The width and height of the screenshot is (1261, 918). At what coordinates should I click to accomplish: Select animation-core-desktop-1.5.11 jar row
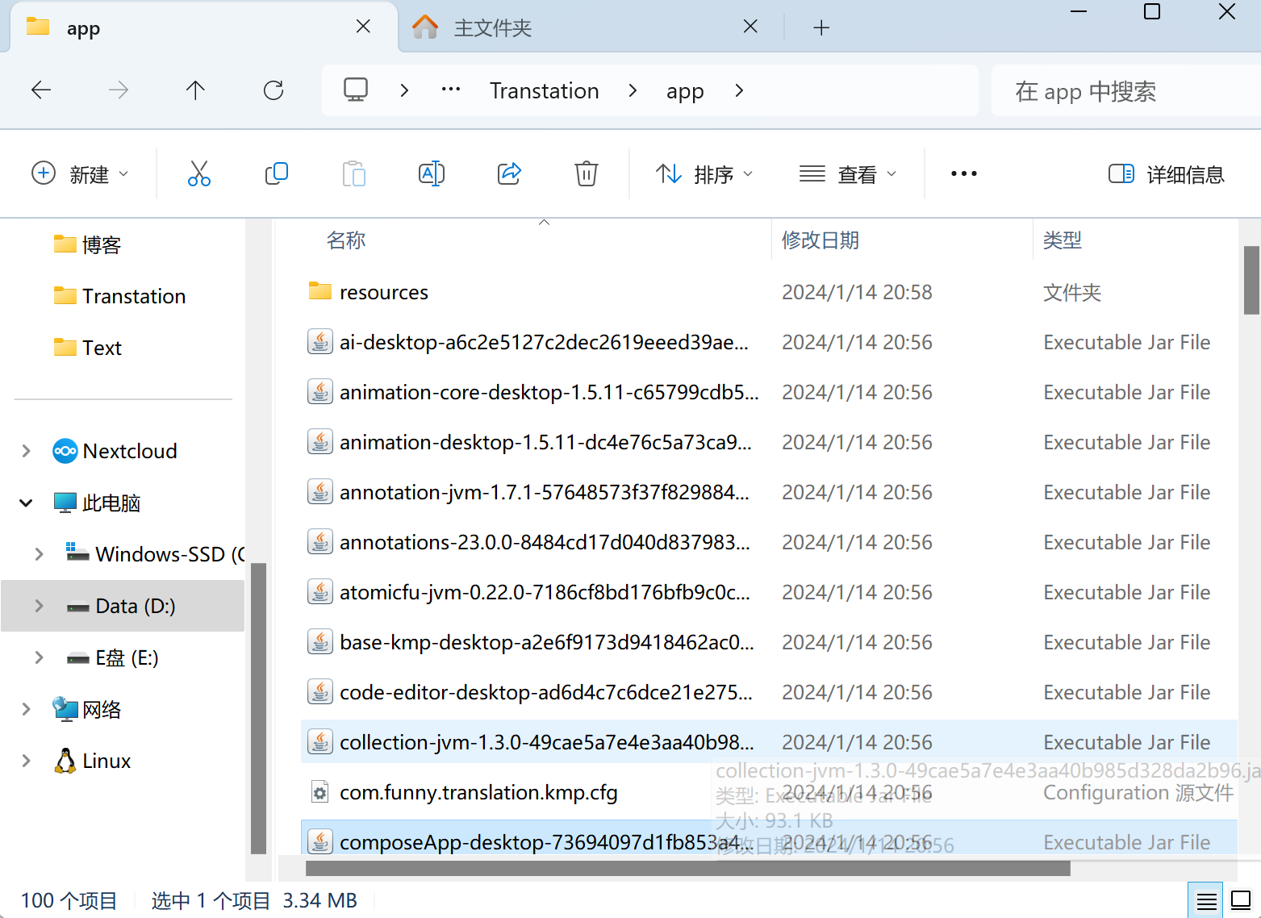click(x=769, y=392)
